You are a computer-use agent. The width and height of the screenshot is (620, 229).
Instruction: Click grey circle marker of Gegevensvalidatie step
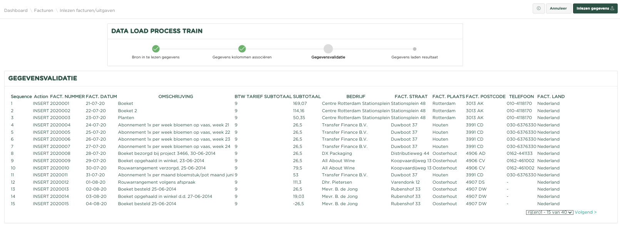tap(328, 49)
